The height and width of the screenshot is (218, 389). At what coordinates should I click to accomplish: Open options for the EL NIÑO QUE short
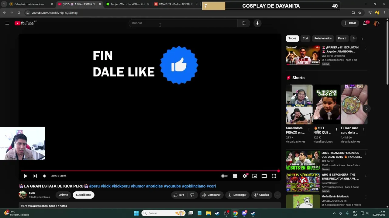(336, 130)
